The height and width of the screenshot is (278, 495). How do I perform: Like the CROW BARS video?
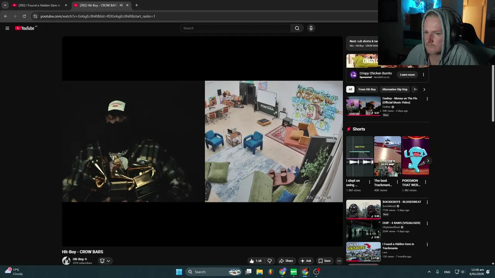coord(256,261)
